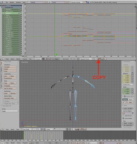
Task: Click the grease pencil draw pencil icon
Action: click(x=124, y=102)
